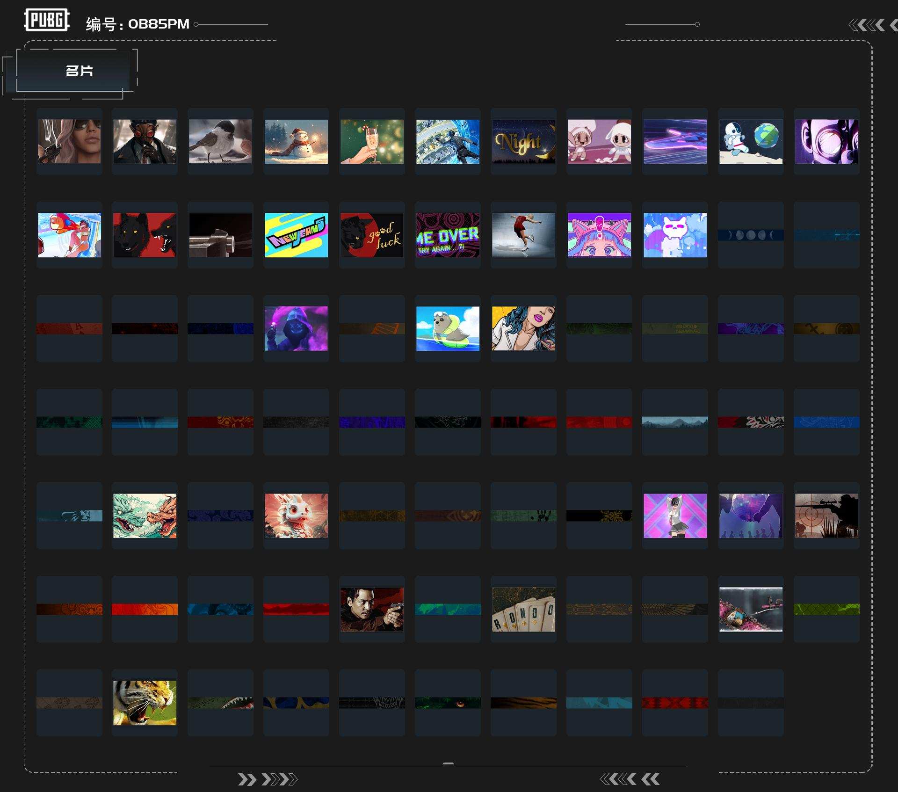Pick the seal on float card
The image size is (898, 792).
(448, 328)
